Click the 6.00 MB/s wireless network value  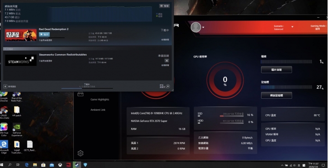point(247,143)
